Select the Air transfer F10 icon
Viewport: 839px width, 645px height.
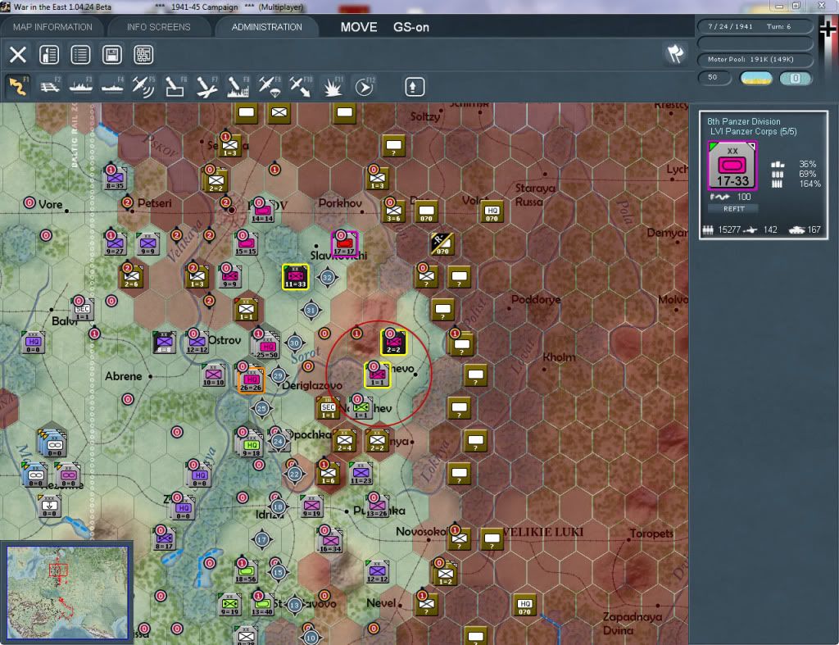point(300,87)
